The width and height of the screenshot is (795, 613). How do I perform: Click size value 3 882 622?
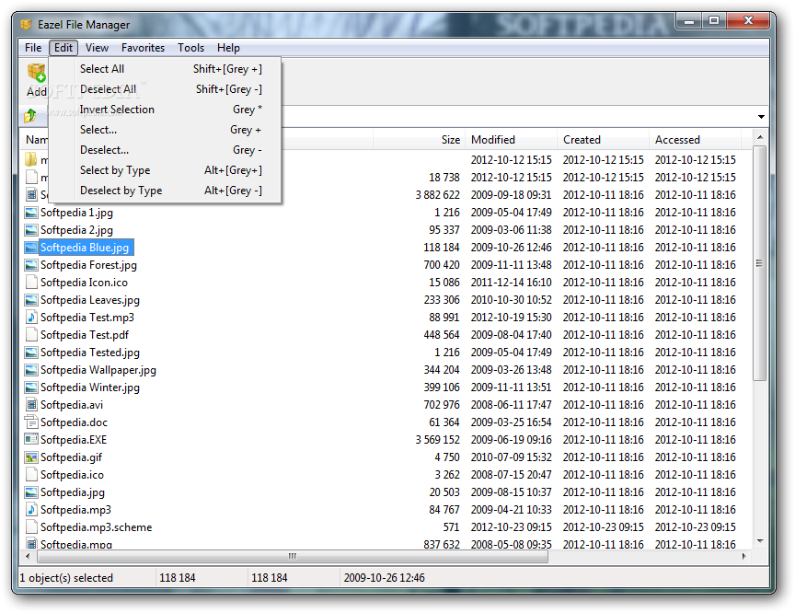pyautogui.click(x=438, y=195)
